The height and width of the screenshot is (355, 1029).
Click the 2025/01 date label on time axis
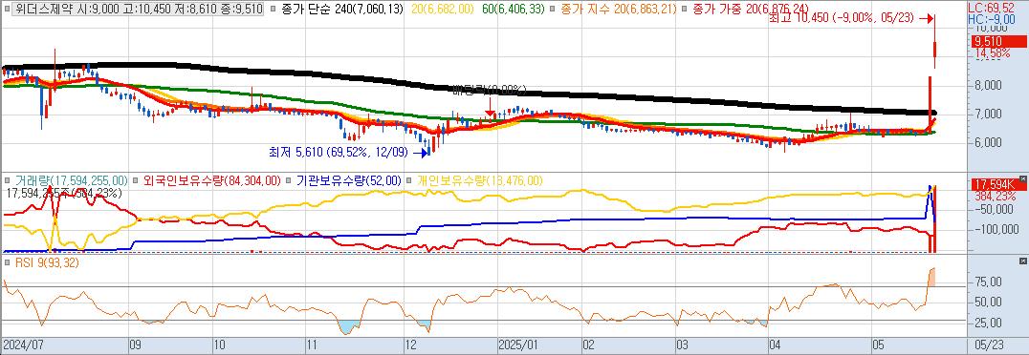click(x=517, y=345)
